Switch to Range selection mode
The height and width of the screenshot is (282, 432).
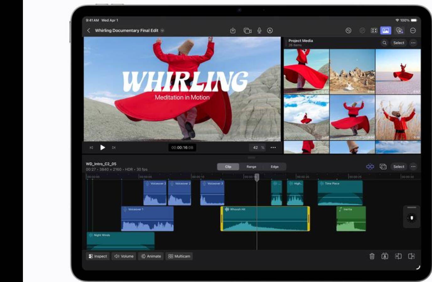tap(251, 167)
